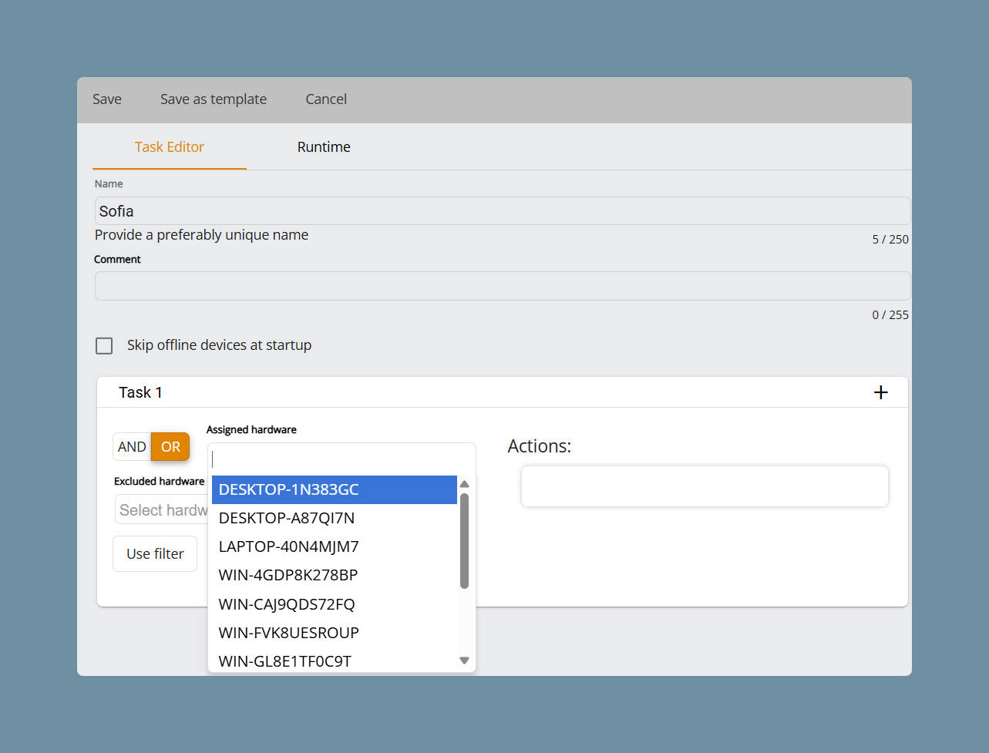Choose WIN-4GDP8K278BP hardware entry
The width and height of the screenshot is (989, 753).
(335, 575)
